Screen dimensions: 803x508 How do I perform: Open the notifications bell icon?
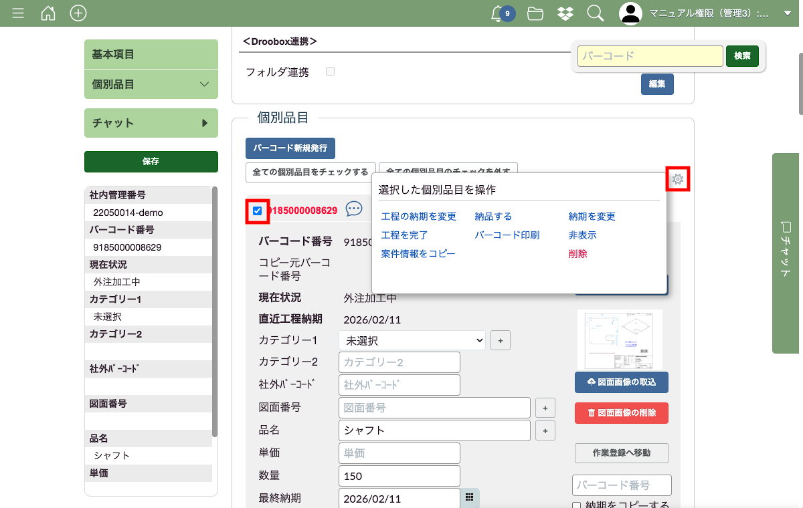coord(497,13)
